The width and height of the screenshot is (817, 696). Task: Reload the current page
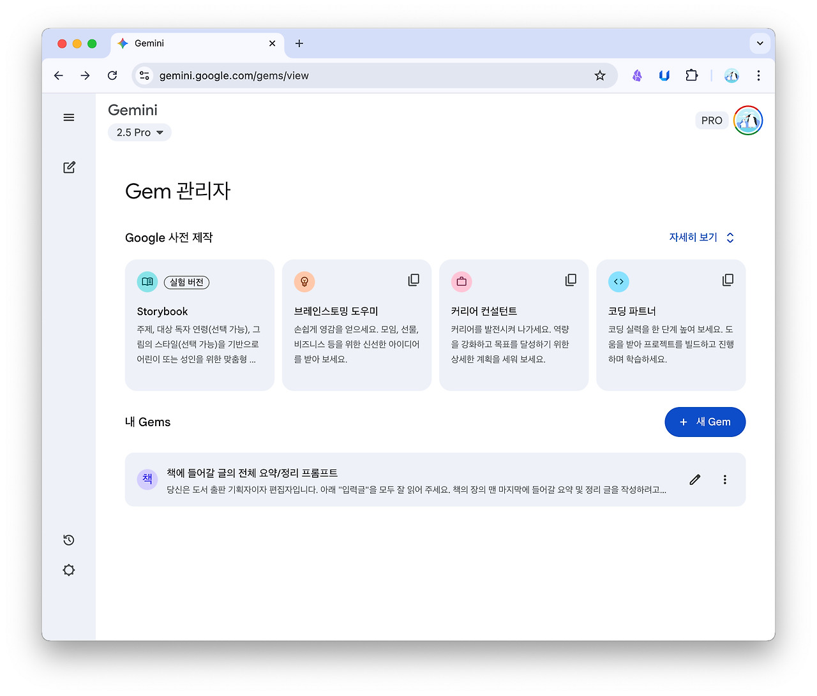point(112,76)
